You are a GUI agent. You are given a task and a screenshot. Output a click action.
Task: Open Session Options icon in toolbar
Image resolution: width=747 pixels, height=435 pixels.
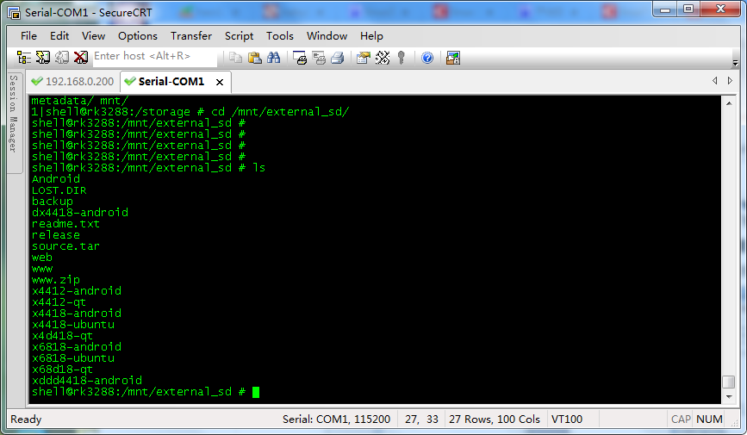coord(363,58)
